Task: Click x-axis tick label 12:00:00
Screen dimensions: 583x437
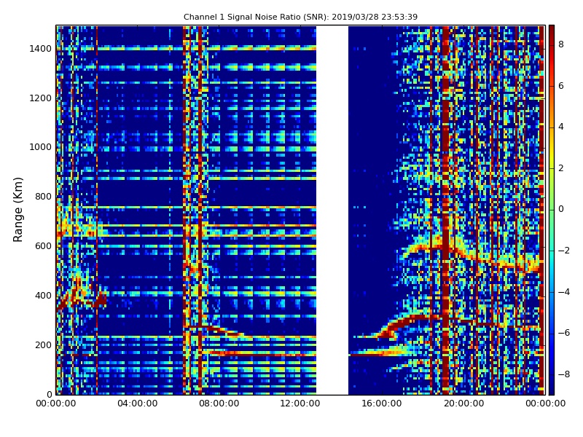Action: tap(300, 403)
